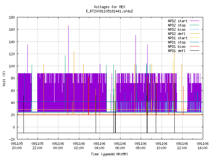The width and height of the screenshot is (209, 157).
Task: Click the y-axis tick value 180
Action: [x=12, y=17]
